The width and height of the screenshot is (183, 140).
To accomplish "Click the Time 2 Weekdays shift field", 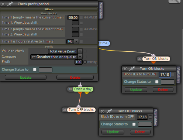I will 75,34.
